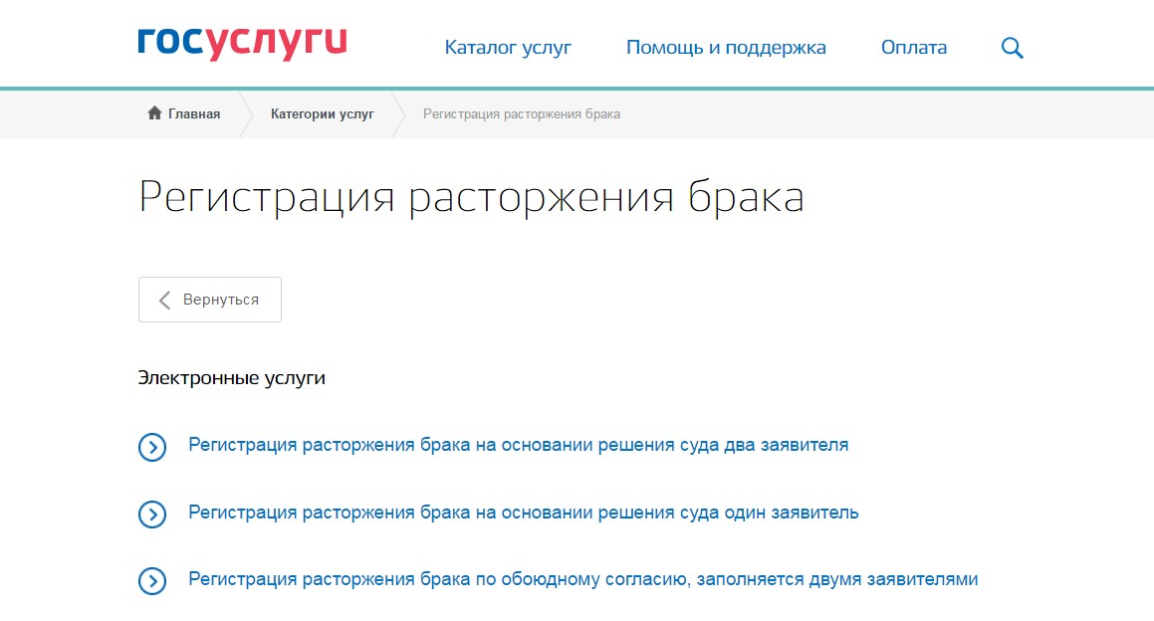This screenshot has width=1154, height=621.
Task: Open link for court decision with two applicants
Action: click(x=518, y=445)
